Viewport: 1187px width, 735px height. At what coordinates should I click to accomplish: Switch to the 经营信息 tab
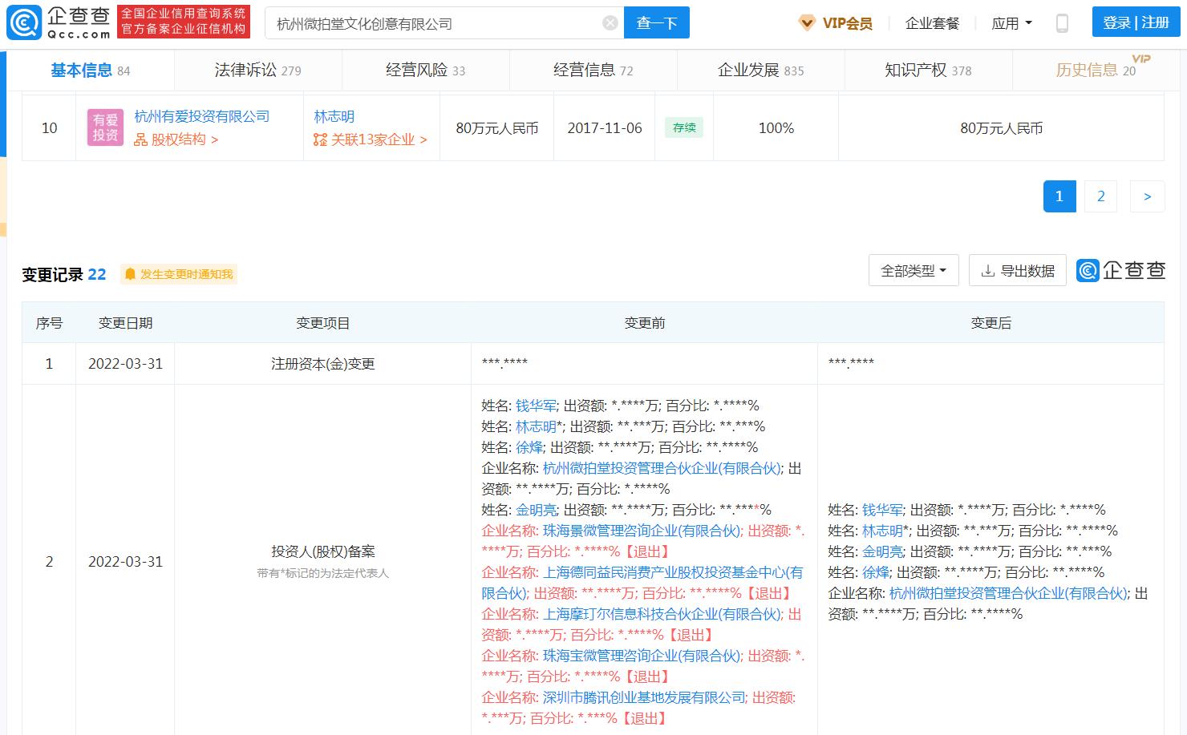click(x=593, y=71)
